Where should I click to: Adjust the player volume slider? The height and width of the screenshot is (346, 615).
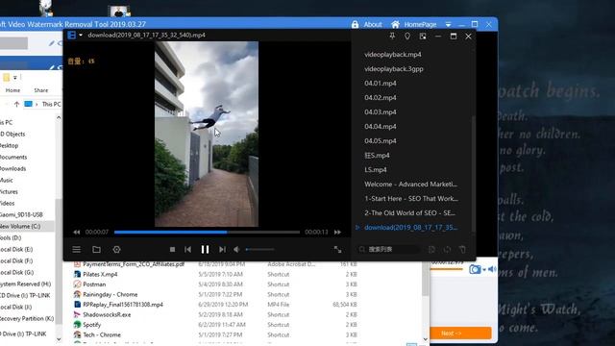[x=259, y=250]
